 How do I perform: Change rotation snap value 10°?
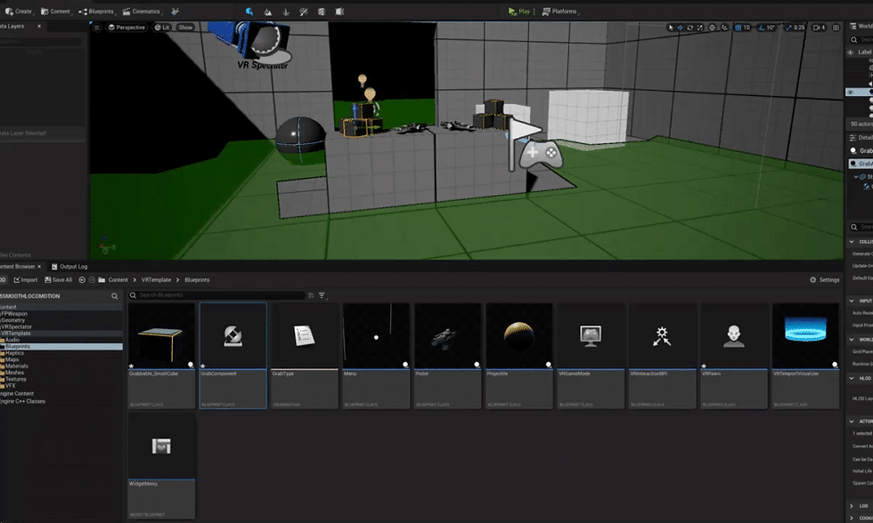point(771,28)
